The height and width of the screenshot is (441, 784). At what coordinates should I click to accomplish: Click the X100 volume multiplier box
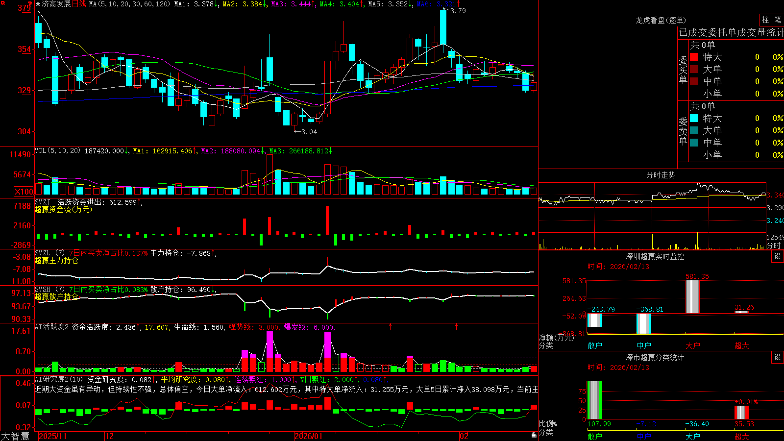click(24, 192)
